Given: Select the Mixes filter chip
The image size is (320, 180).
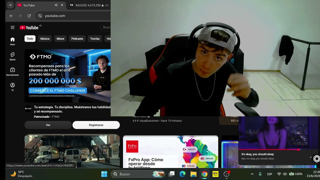Looking at the screenshot, I should (x=60, y=39).
